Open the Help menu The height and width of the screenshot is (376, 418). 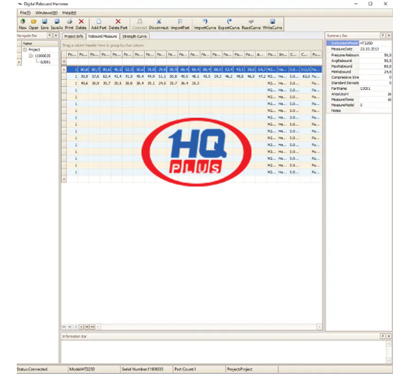[x=69, y=13]
